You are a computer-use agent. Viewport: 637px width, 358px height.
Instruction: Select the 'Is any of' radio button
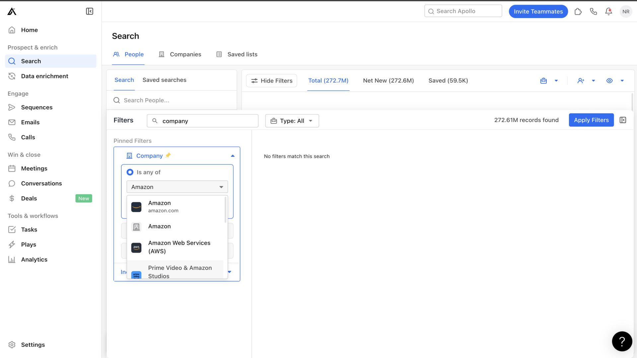pos(129,172)
